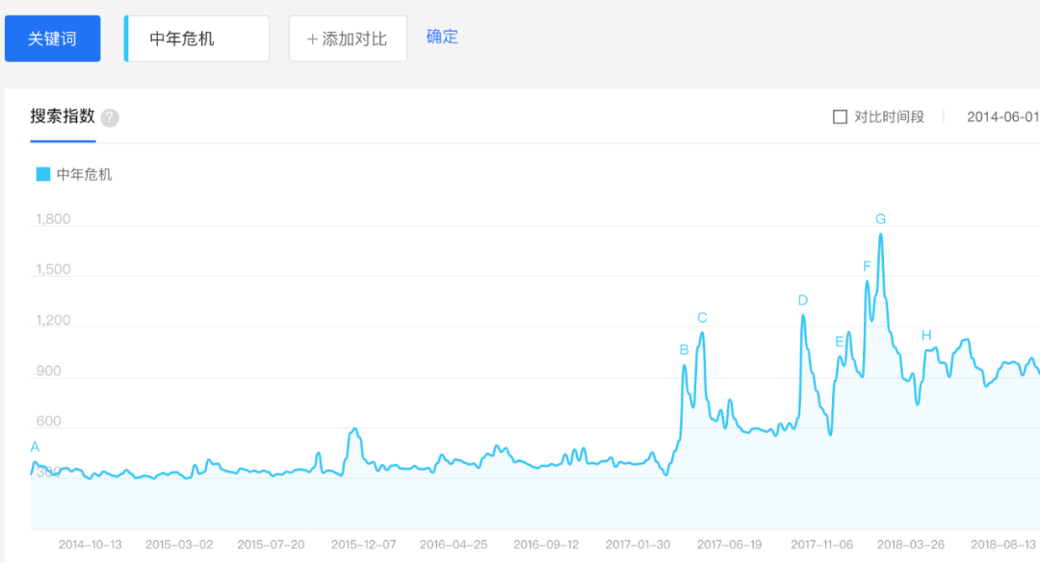1040x563 pixels.
Task: Select the 中年危机 keyword field
Action: click(x=196, y=38)
